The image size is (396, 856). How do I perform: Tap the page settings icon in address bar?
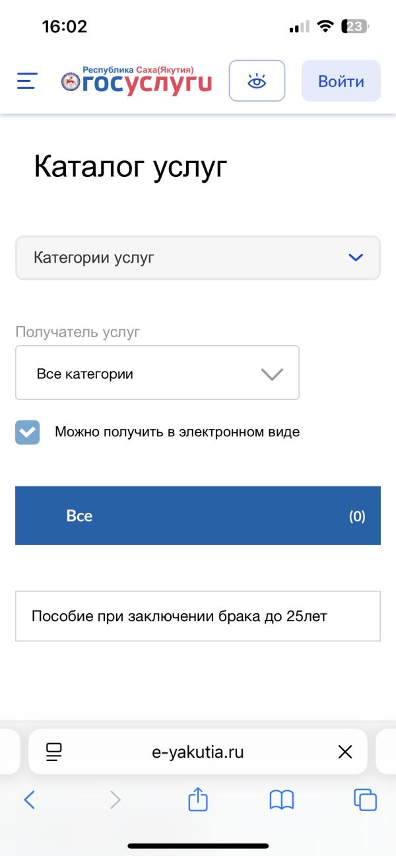[54, 751]
